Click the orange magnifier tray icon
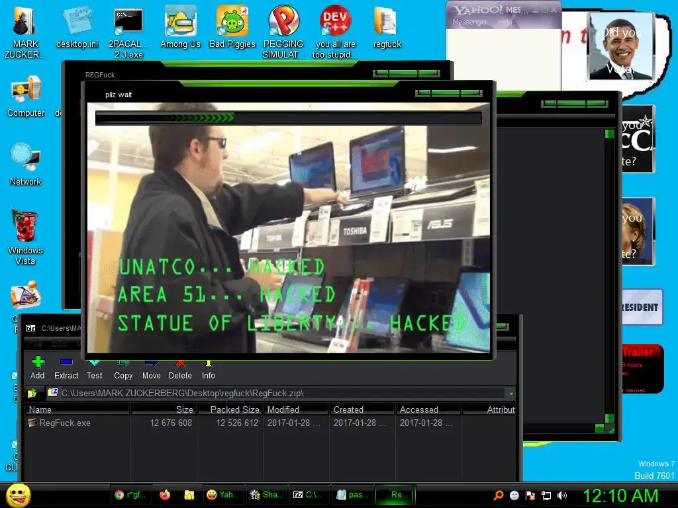The image size is (678, 508). click(498, 495)
